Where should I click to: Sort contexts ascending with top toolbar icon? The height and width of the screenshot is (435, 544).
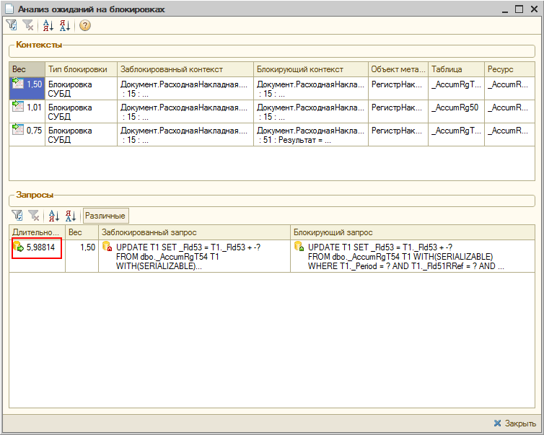click(x=48, y=25)
